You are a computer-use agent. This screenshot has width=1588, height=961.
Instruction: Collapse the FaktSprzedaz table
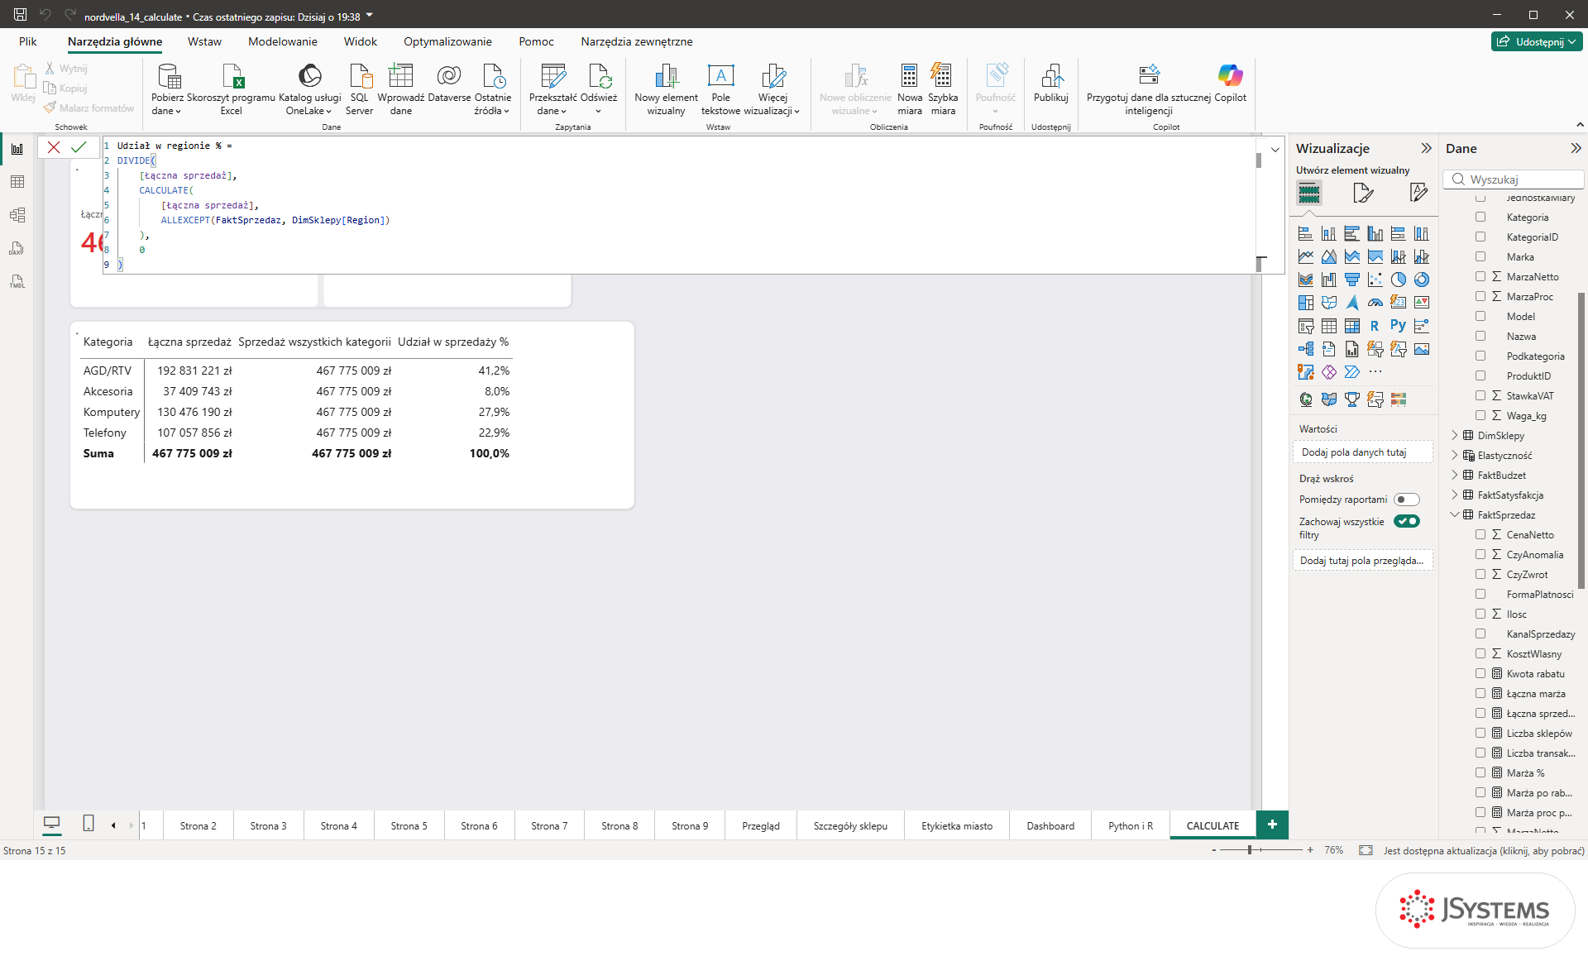pos(1455,514)
